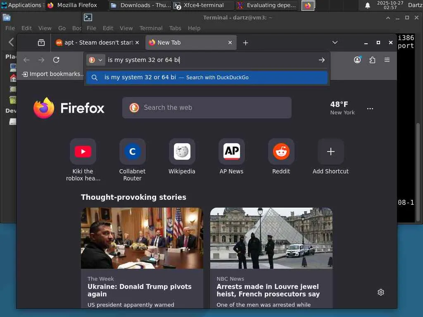
Task: Open Thunar window's View menu
Action: [x=45, y=28]
